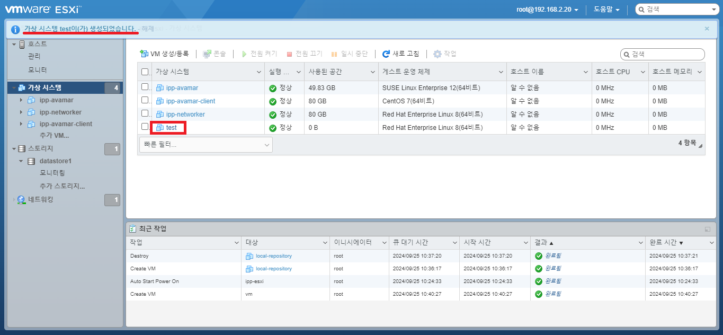Image resolution: width=723 pixels, height=335 pixels.
Task: Open the 작업 actions gear menu
Action: click(445, 54)
